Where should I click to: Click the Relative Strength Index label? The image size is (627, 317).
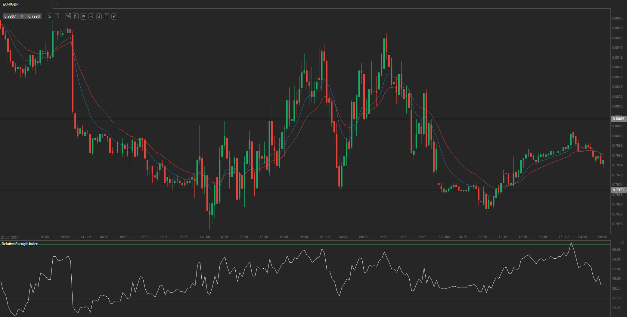tap(20, 244)
